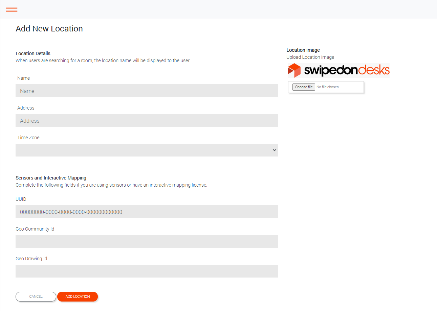Focus the Address input field
The image size is (437, 311).
point(147,120)
